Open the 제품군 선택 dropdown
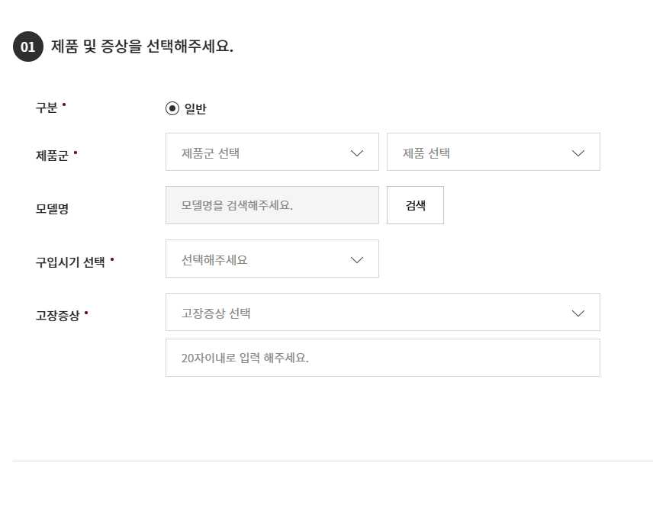This screenshot has width=653, height=511. point(272,152)
